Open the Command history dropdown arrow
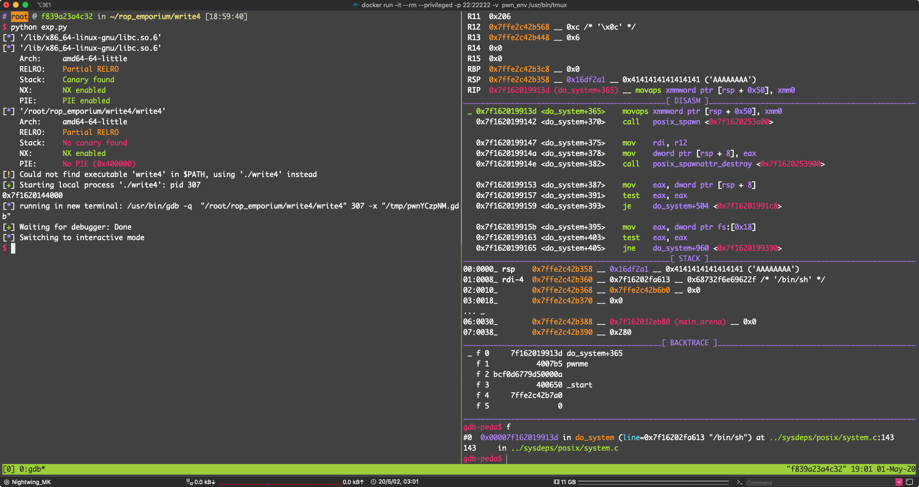The height and width of the screenshot is (487, 919). point(899,482)
